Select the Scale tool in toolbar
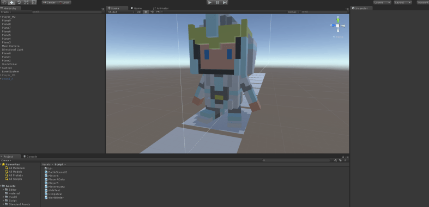This screenshot has height=207, width=429. point(26,3)
